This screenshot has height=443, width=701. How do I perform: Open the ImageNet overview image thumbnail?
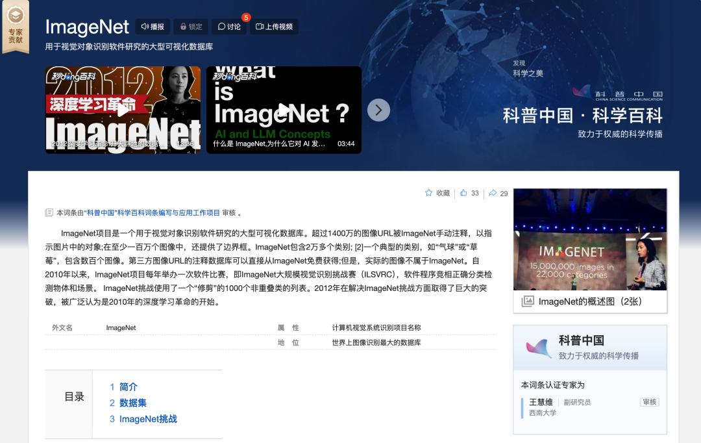point(590,240)
